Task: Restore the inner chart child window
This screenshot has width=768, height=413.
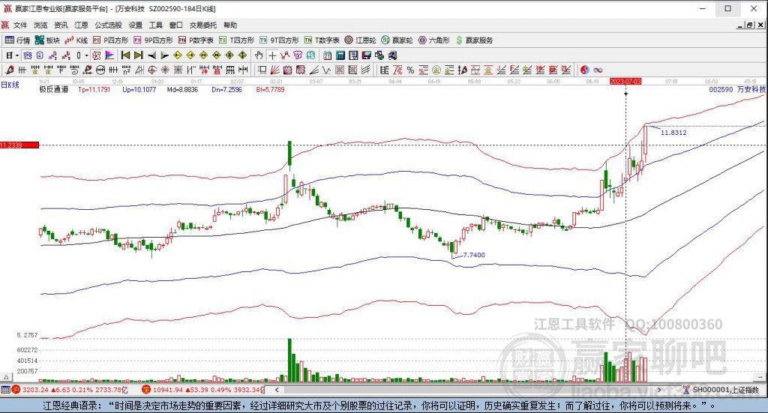Action: tap(750, 25)
